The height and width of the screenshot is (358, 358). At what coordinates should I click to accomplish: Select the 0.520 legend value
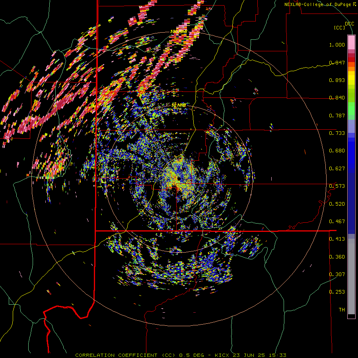click(x=337, y=204)
